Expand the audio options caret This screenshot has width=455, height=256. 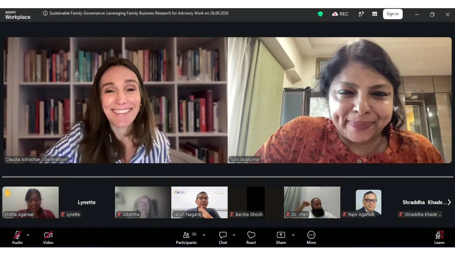click(28, 235)
